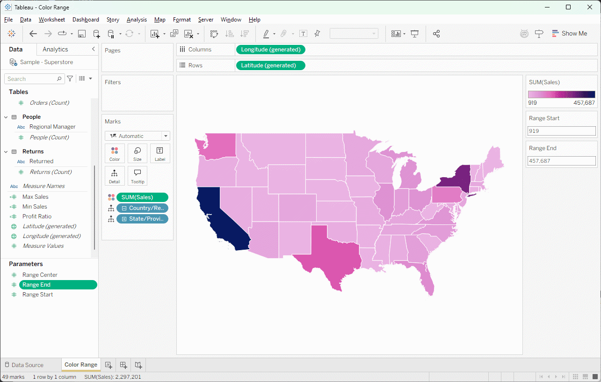
Task: Click Share workbook icon
Action: click(x=436, y=34)
